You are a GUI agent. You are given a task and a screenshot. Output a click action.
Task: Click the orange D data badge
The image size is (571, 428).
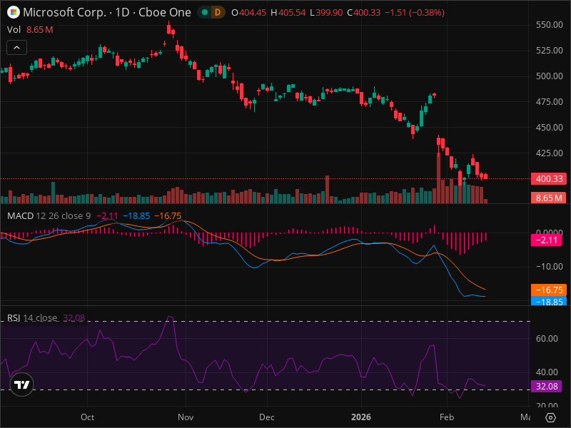click(218, 12)
